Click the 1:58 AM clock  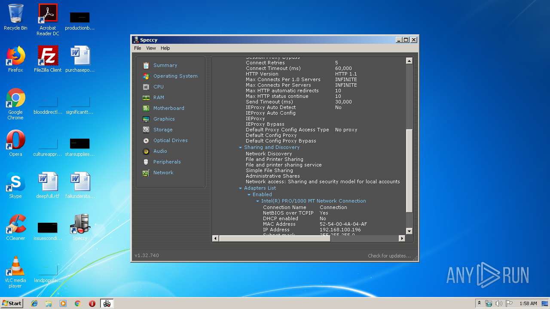tap(528, 303)
